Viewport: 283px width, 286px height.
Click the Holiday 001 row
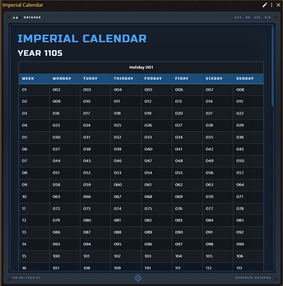coord(141,67)
